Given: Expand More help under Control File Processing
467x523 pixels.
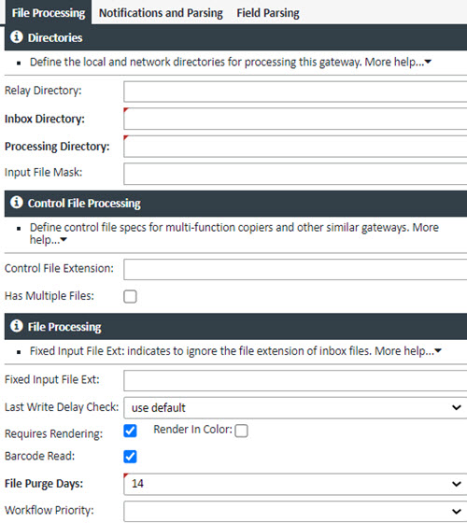Looking at the screenshot, I should pos(234,233).
